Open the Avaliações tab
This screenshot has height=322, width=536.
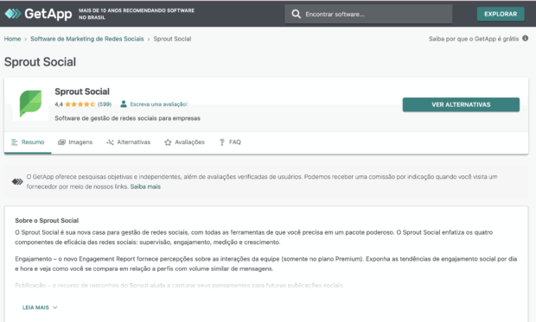click(184, 142)
